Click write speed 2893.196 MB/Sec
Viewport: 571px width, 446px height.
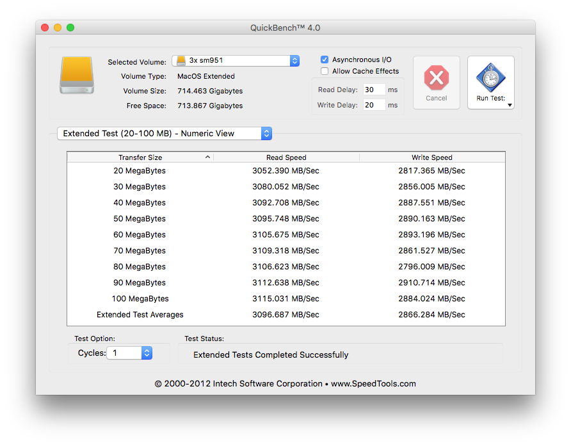tap(431, 234)
